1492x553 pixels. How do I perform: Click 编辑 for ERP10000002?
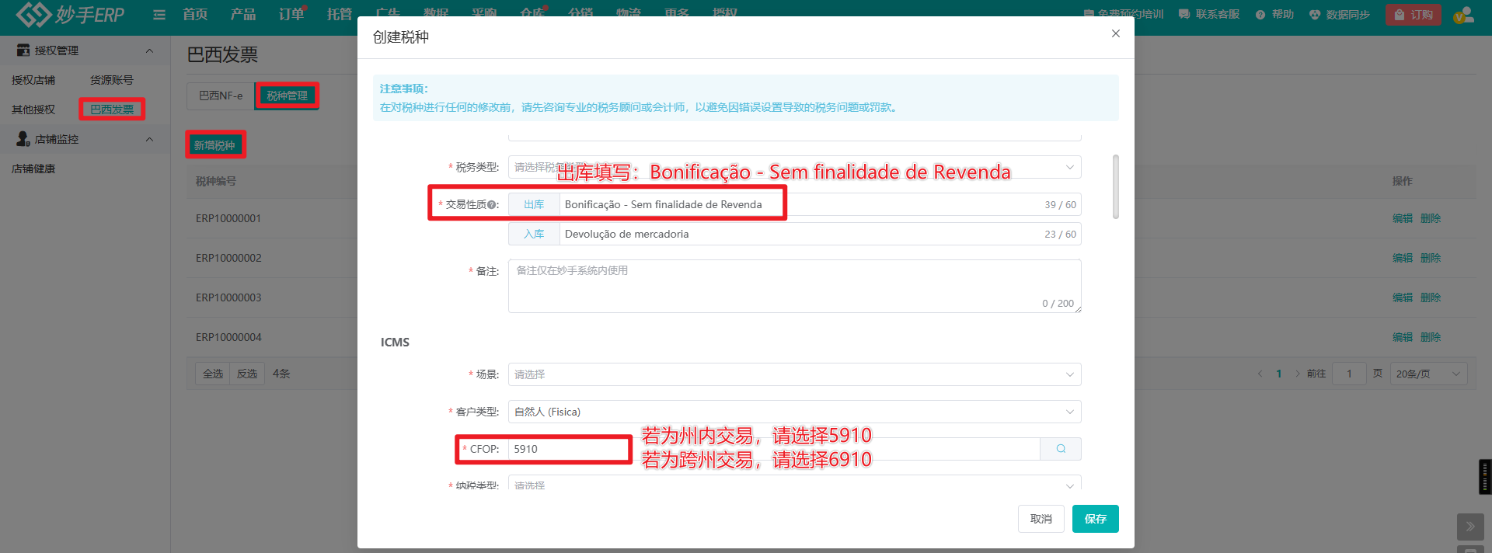pos(1403,258)
